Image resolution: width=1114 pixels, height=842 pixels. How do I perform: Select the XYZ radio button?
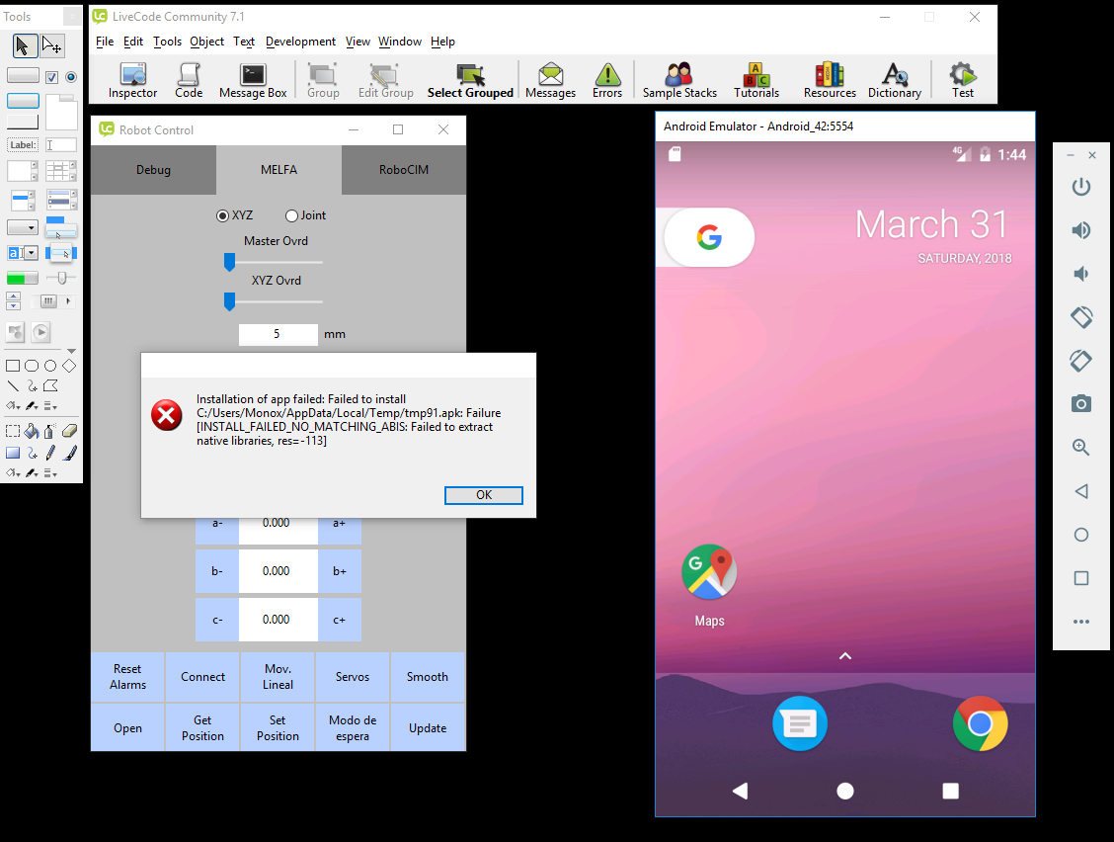[x=222, y=215]
